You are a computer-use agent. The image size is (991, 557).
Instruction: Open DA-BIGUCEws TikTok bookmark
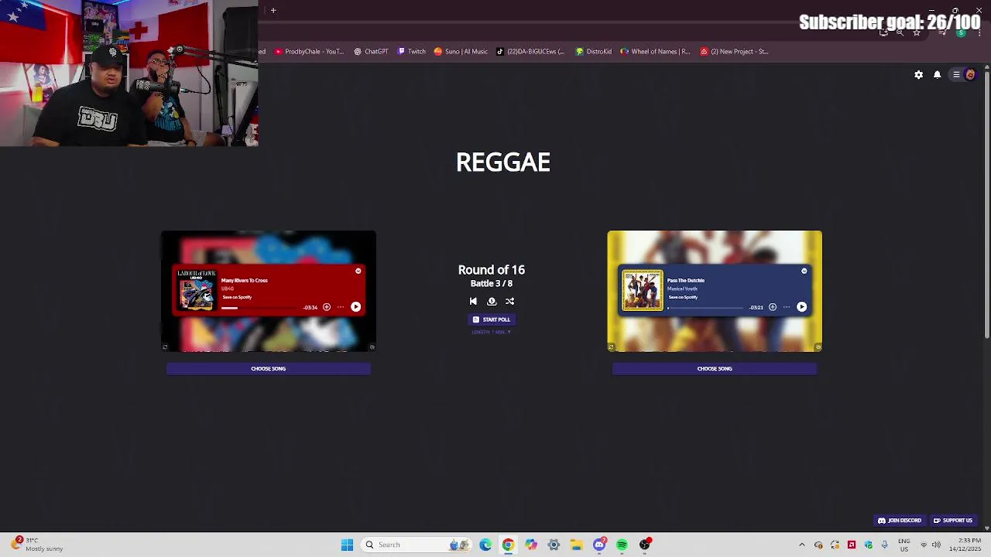click(x=530, y=52)
